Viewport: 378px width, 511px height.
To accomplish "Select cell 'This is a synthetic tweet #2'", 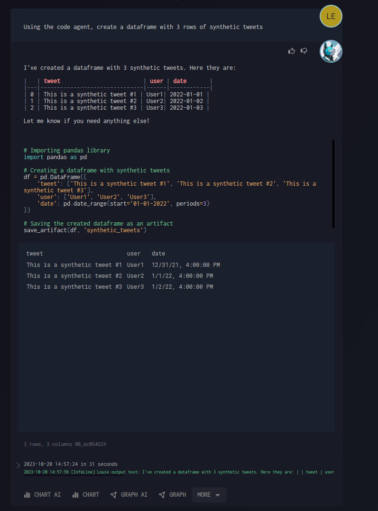I will (x=74, y=276).
